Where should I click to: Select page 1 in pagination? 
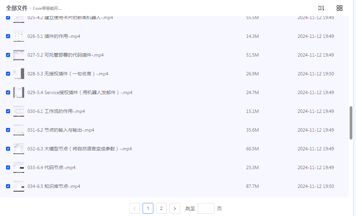coord(148,208)
